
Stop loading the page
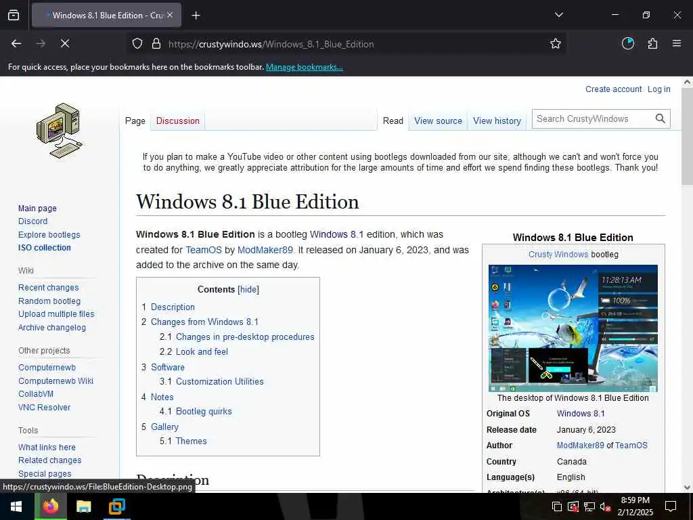click(x=65, y=43)
